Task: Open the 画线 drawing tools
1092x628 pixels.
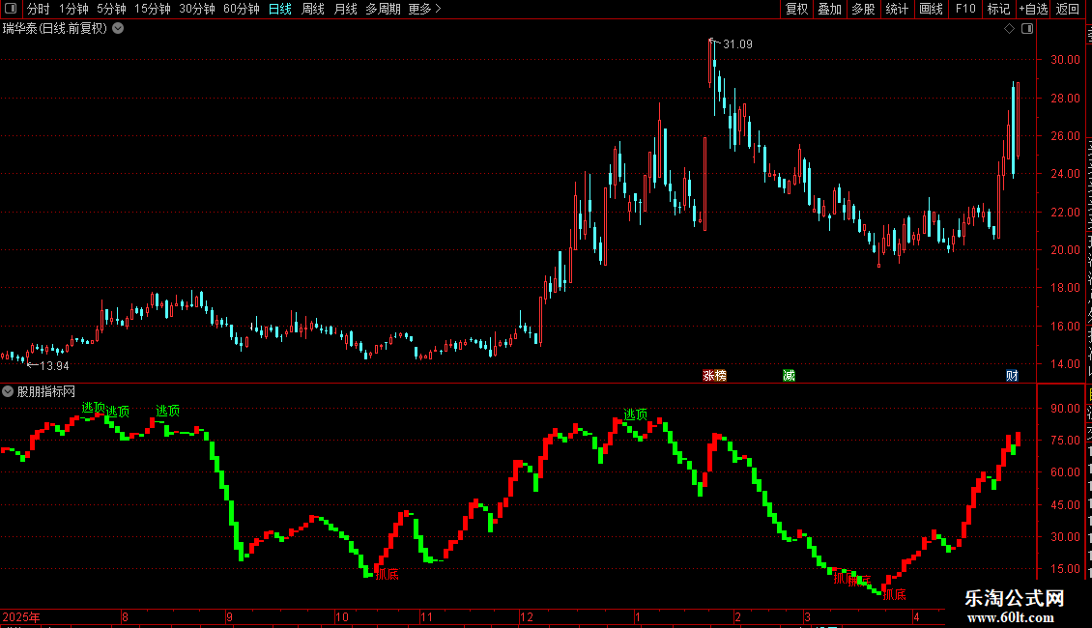Action: click(931, 9)
